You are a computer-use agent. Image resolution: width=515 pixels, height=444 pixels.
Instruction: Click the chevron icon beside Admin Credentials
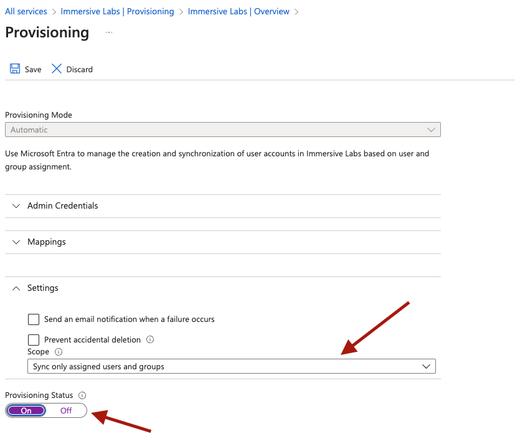tap(17, 206)
